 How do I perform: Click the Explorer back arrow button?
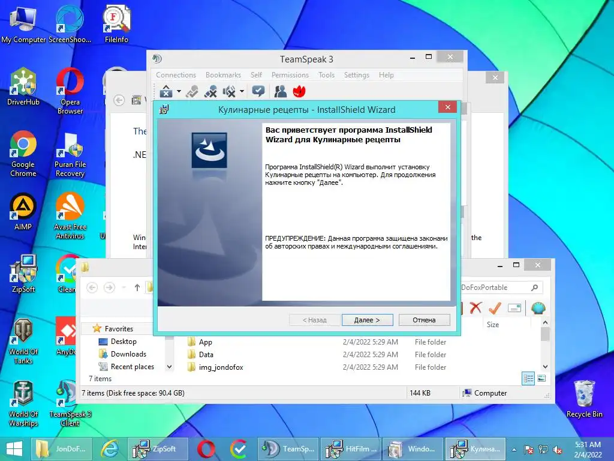[x=92, y=288]
